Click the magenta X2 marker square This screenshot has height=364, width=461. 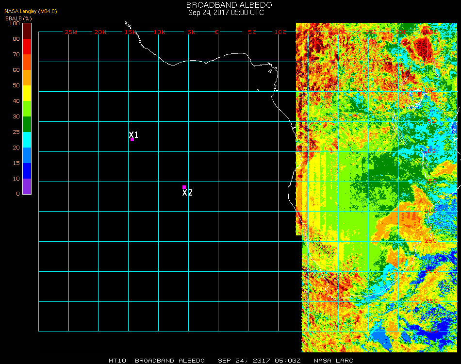tap(184, 187)
